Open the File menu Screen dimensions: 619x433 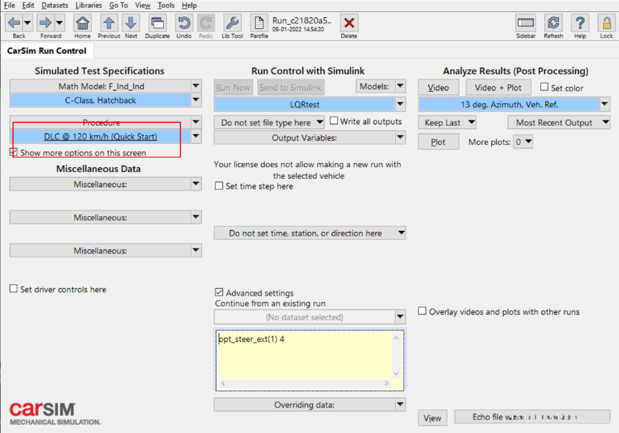10,5
